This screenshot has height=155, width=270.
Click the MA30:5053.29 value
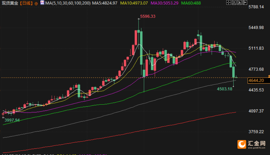(x=165, y=3)
